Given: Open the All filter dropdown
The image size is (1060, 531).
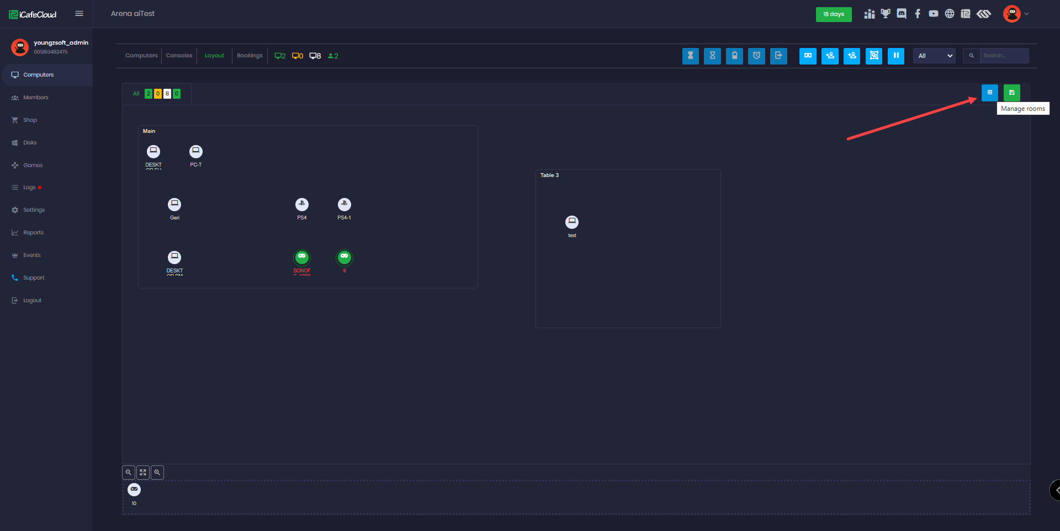Looking at the screenshot, I should (934, 56).
